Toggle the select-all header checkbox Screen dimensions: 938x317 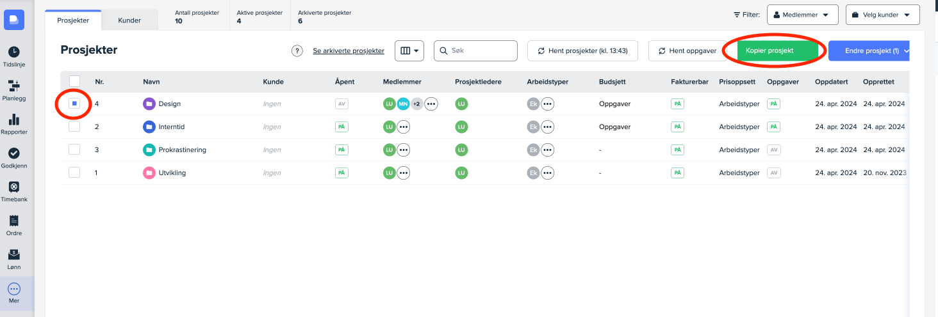click(x=74, y=81)
